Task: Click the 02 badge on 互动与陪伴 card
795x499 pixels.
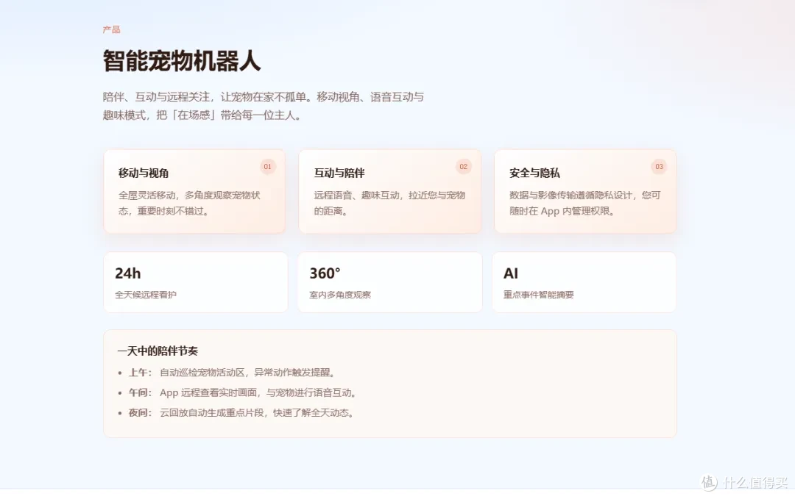Action: [464, 167]
